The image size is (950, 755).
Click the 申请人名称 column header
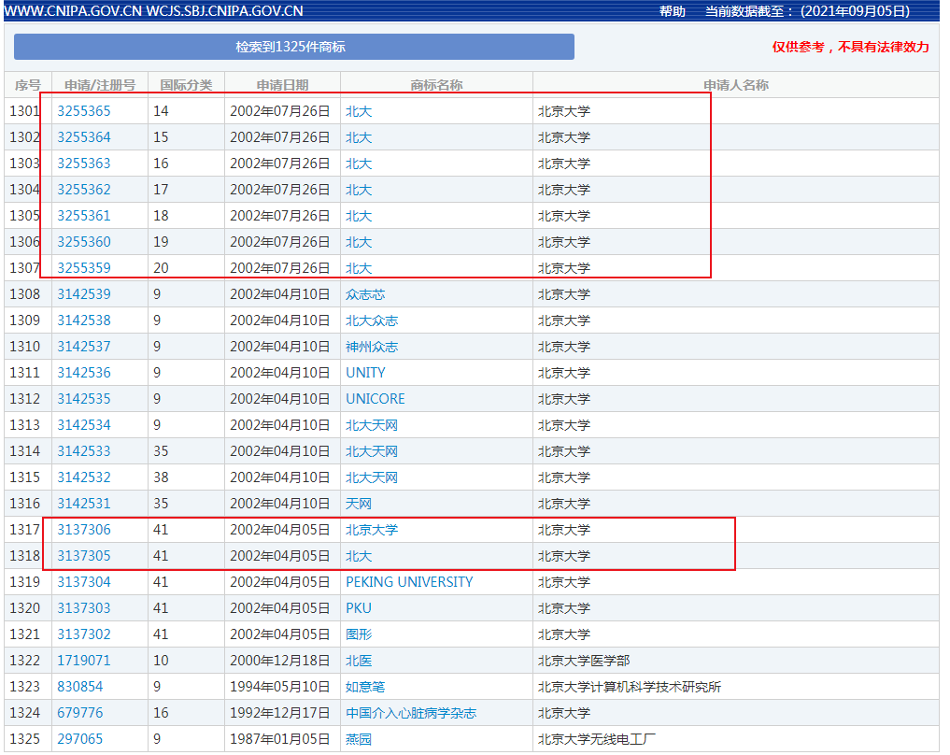[x=736, y=85]
